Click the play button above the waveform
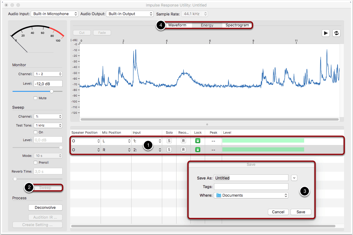 pos(326,33)
